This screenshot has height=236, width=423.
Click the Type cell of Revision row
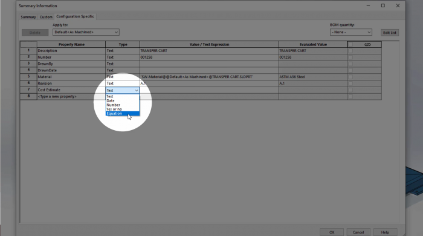tap(123, 84)
